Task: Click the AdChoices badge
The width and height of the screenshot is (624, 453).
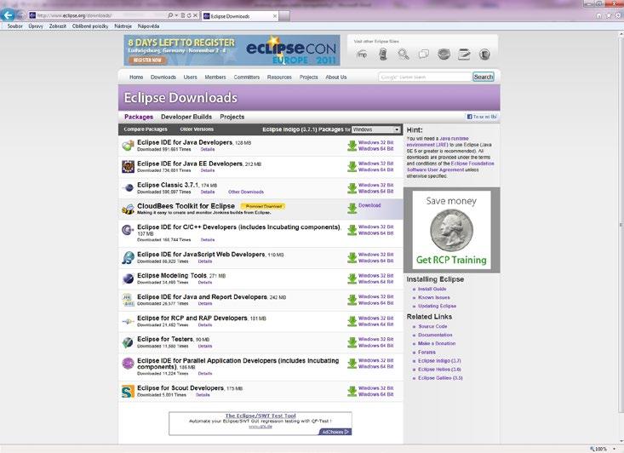Action: 335,432
